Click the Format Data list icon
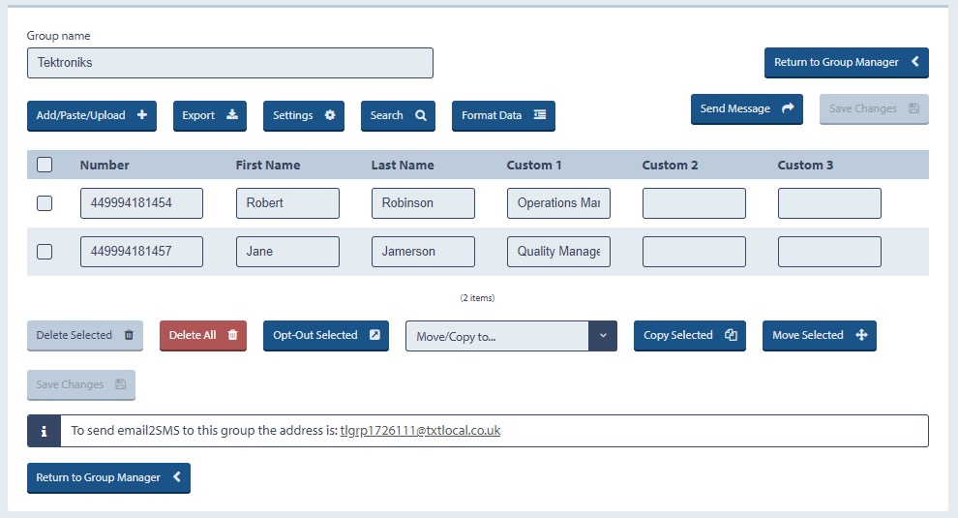This screenshot has height=518, width=958. [540, 115]
